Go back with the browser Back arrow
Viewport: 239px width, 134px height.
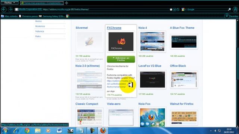click(4, 9)
